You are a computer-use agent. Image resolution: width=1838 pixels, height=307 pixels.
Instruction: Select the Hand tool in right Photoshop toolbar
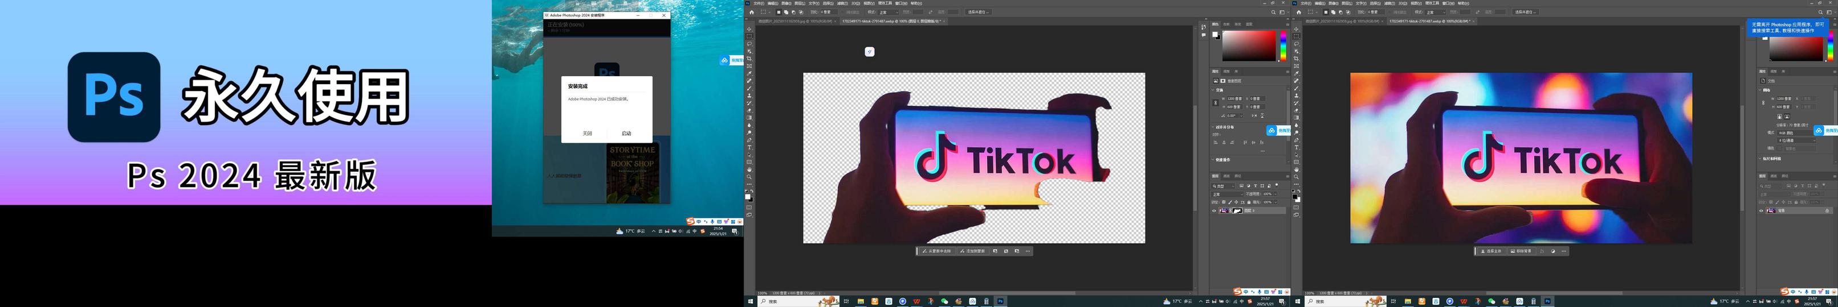1297,169
